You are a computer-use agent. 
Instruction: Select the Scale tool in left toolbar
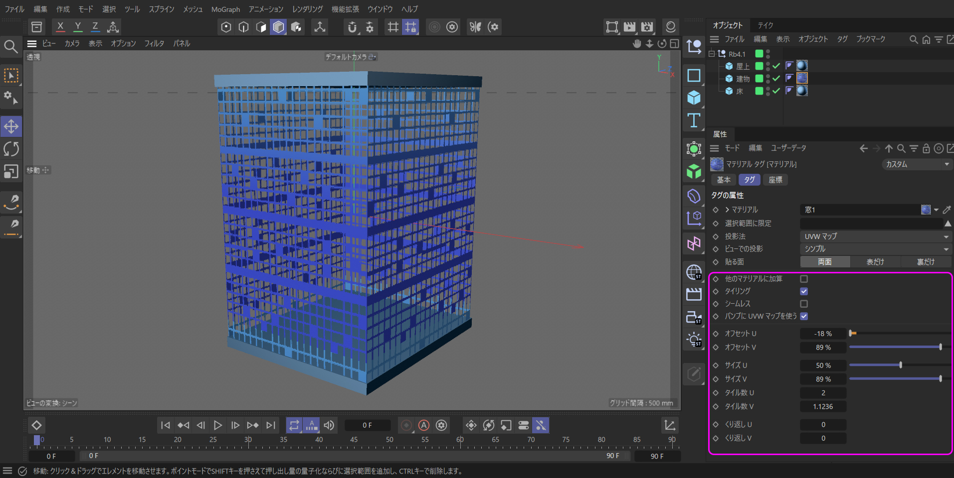pyautogui.click(x=11, y=171)
